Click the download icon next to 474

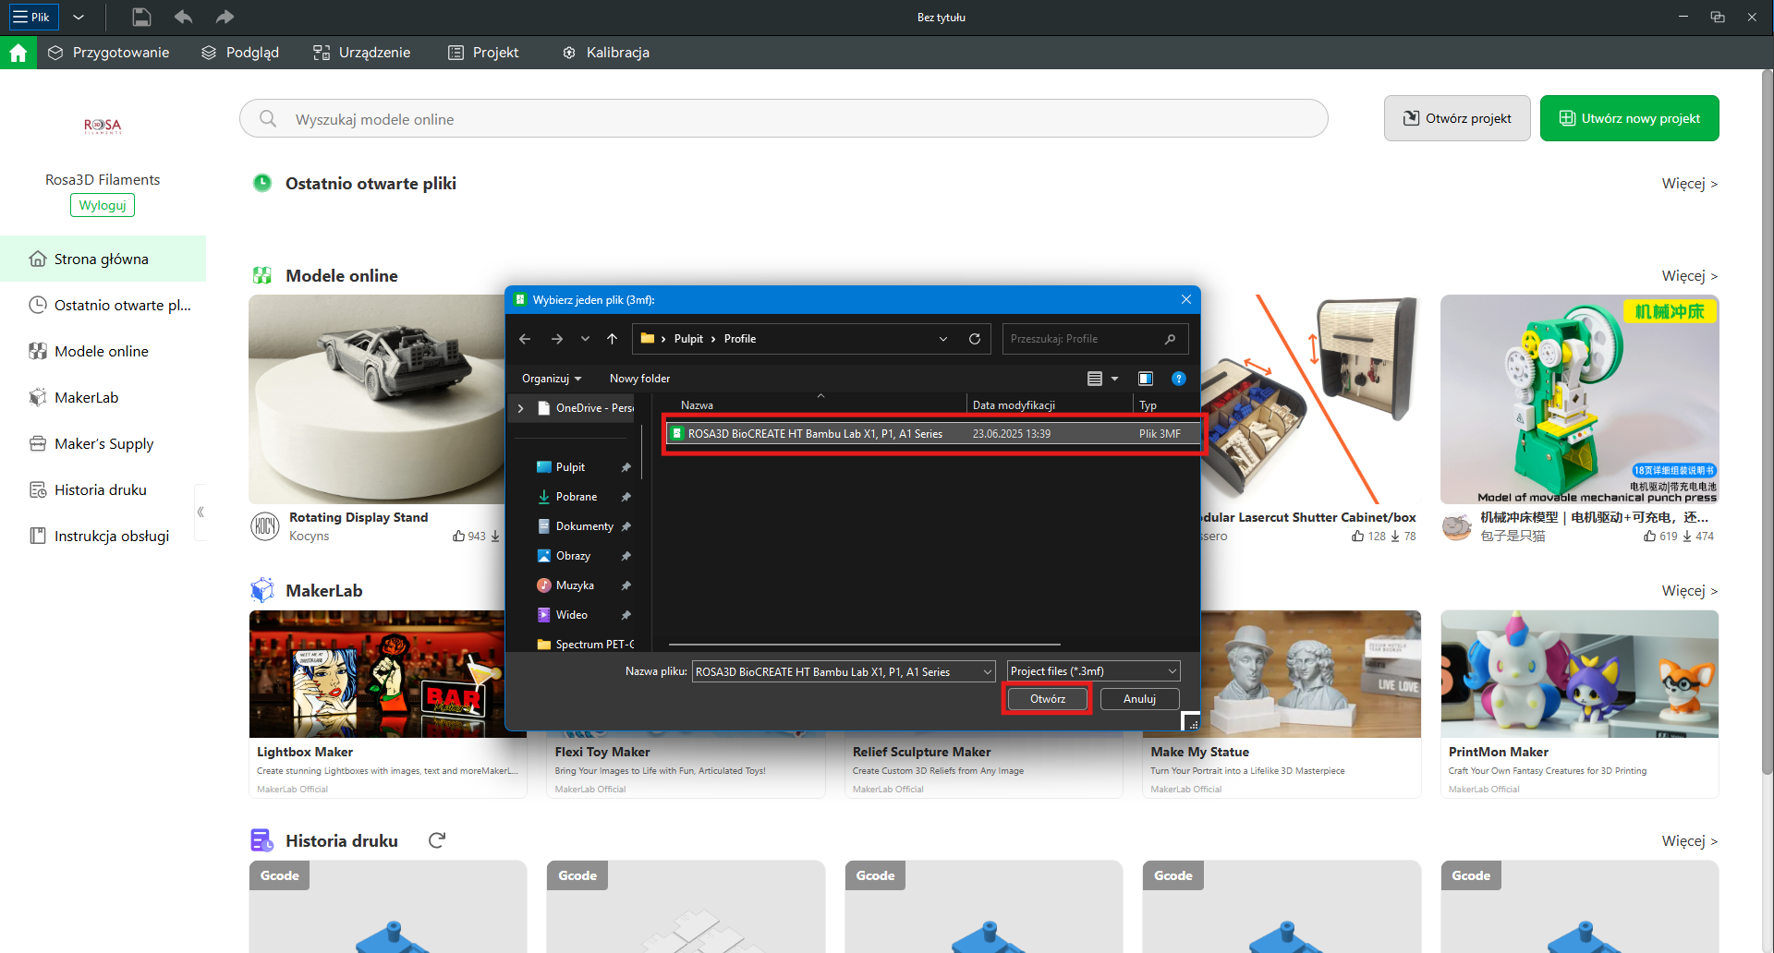(1687, 536)
